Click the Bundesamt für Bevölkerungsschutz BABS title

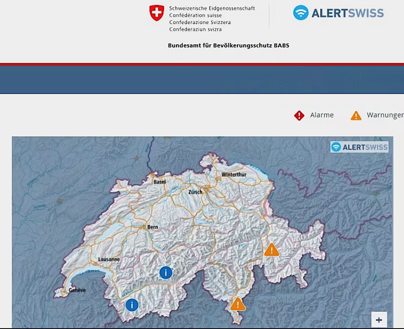[x=228, y=45]
